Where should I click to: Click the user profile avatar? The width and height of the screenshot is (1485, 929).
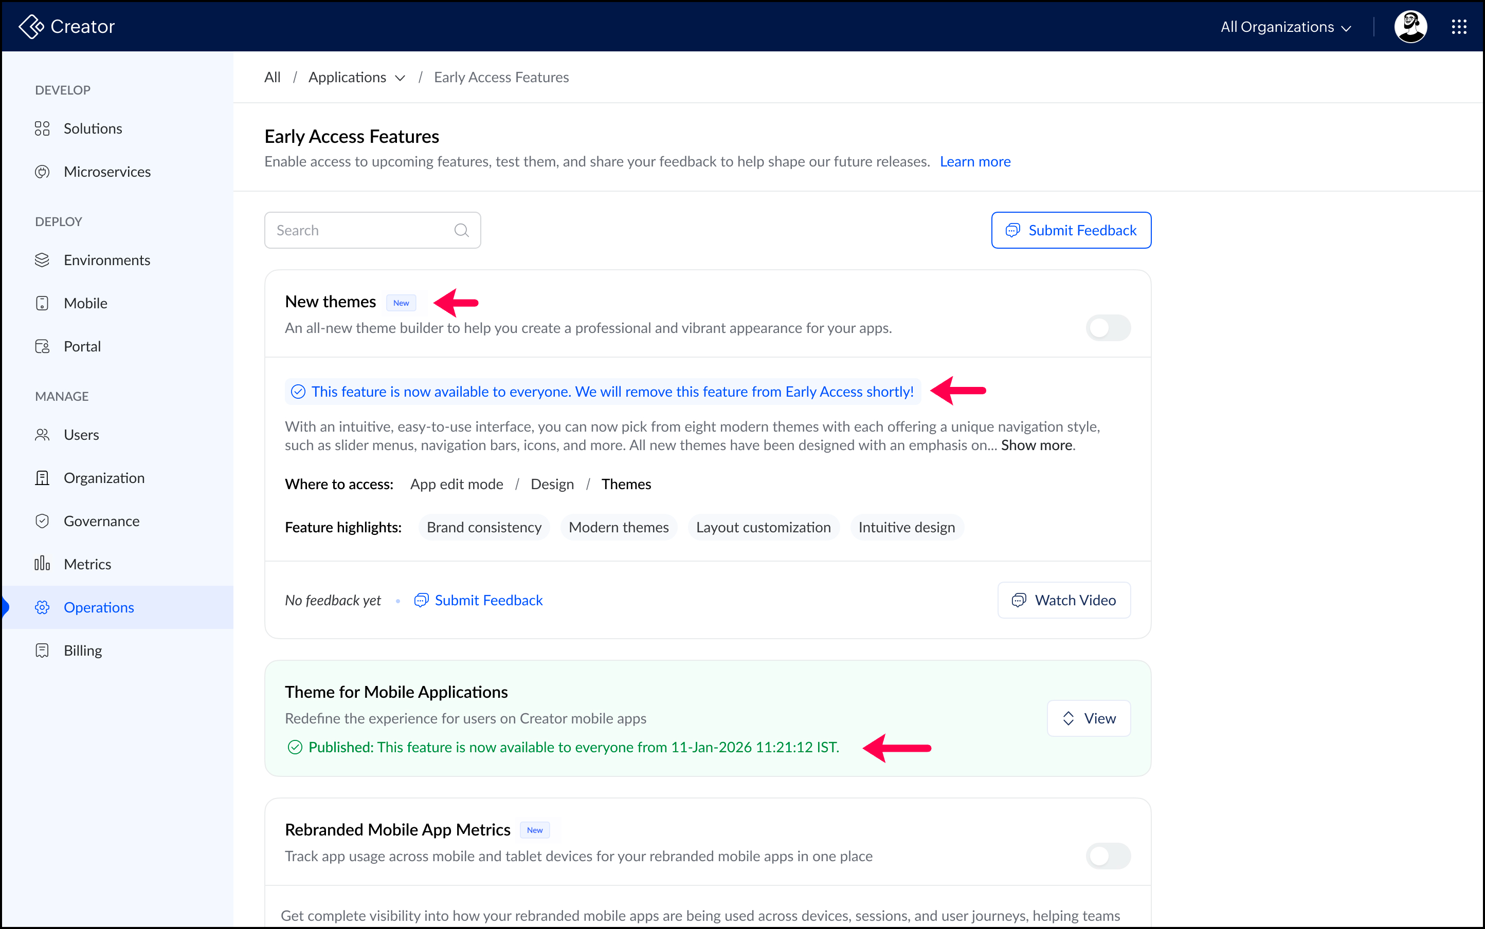[1410, 26]
